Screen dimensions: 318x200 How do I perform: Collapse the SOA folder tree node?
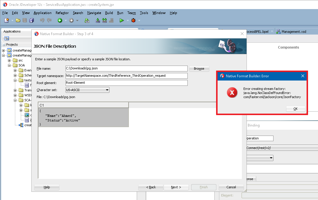(9, 65)
